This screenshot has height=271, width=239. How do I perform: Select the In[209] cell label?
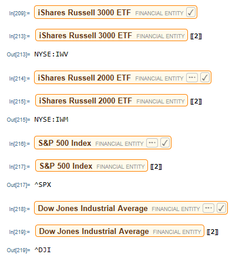19,14
